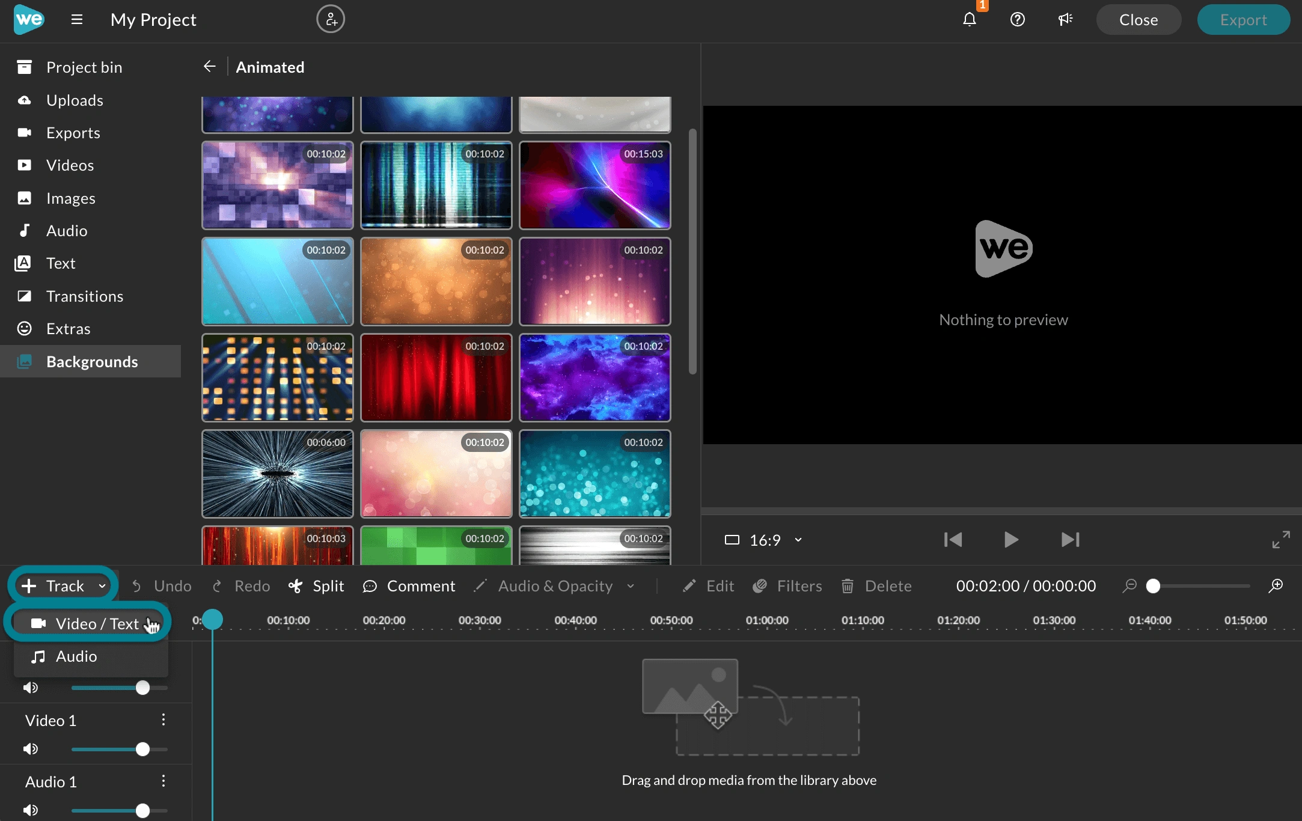Open Uploads in sidebar
Screen dimensions: 1302x821
90,100
